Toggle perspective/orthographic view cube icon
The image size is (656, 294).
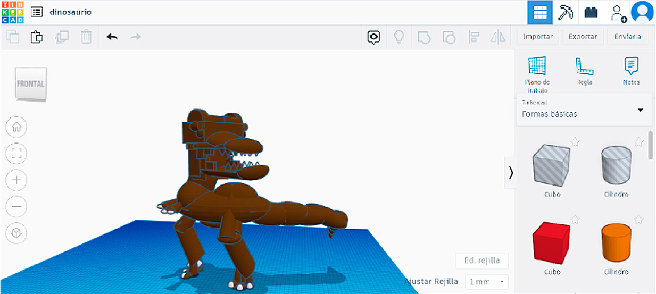[16, 233]
